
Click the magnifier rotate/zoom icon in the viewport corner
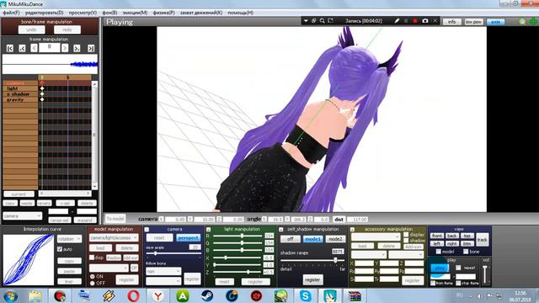522,22
